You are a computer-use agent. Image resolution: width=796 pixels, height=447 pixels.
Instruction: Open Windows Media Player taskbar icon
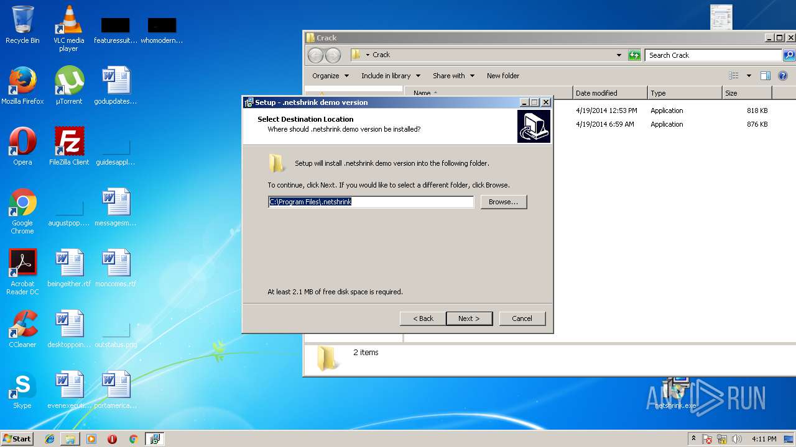click(91, 439)
